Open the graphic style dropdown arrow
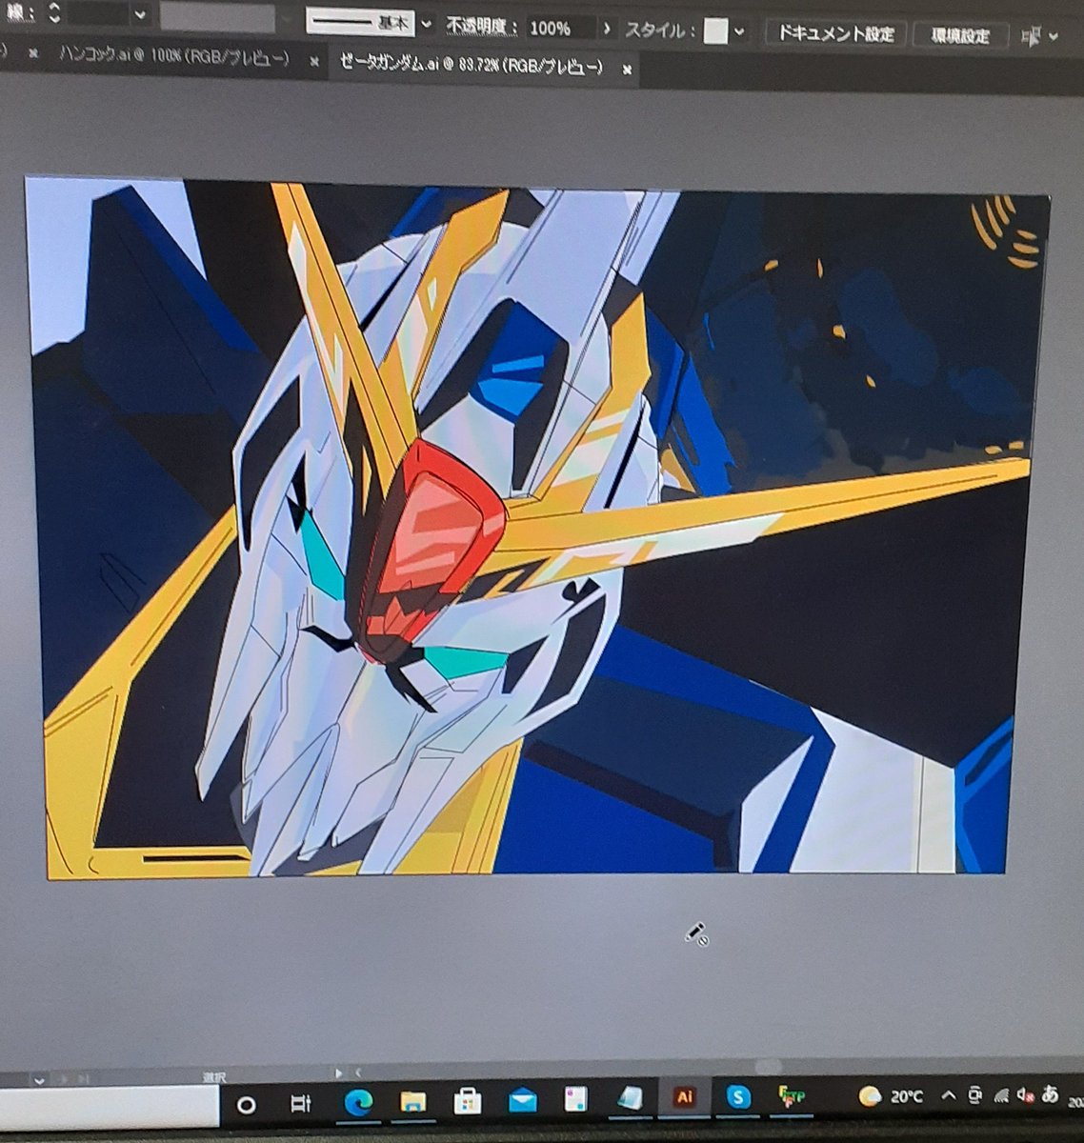 click(x=739, y=32)
